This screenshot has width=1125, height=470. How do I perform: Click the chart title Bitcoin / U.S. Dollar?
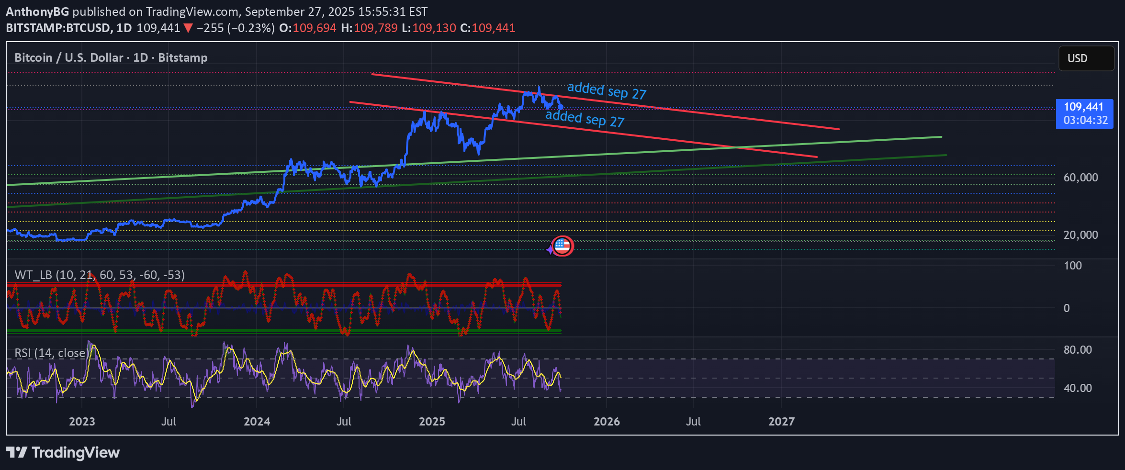point(67,57)
